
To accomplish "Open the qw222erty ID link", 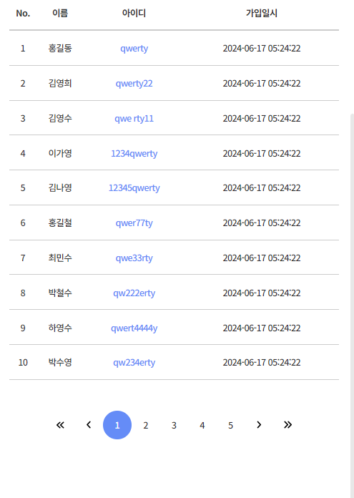I will [134, 293].
